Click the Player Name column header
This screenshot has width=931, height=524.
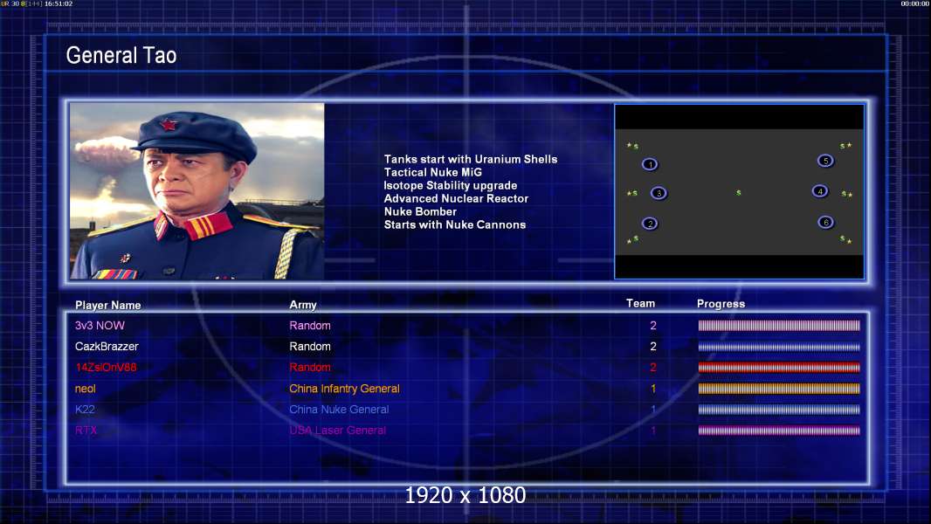(108, 305)
